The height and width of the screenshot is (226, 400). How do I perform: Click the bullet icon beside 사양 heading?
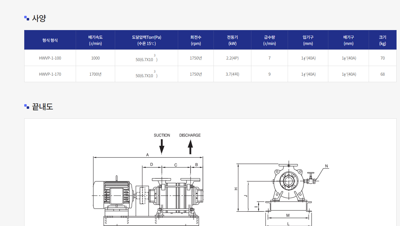point(27,18)
